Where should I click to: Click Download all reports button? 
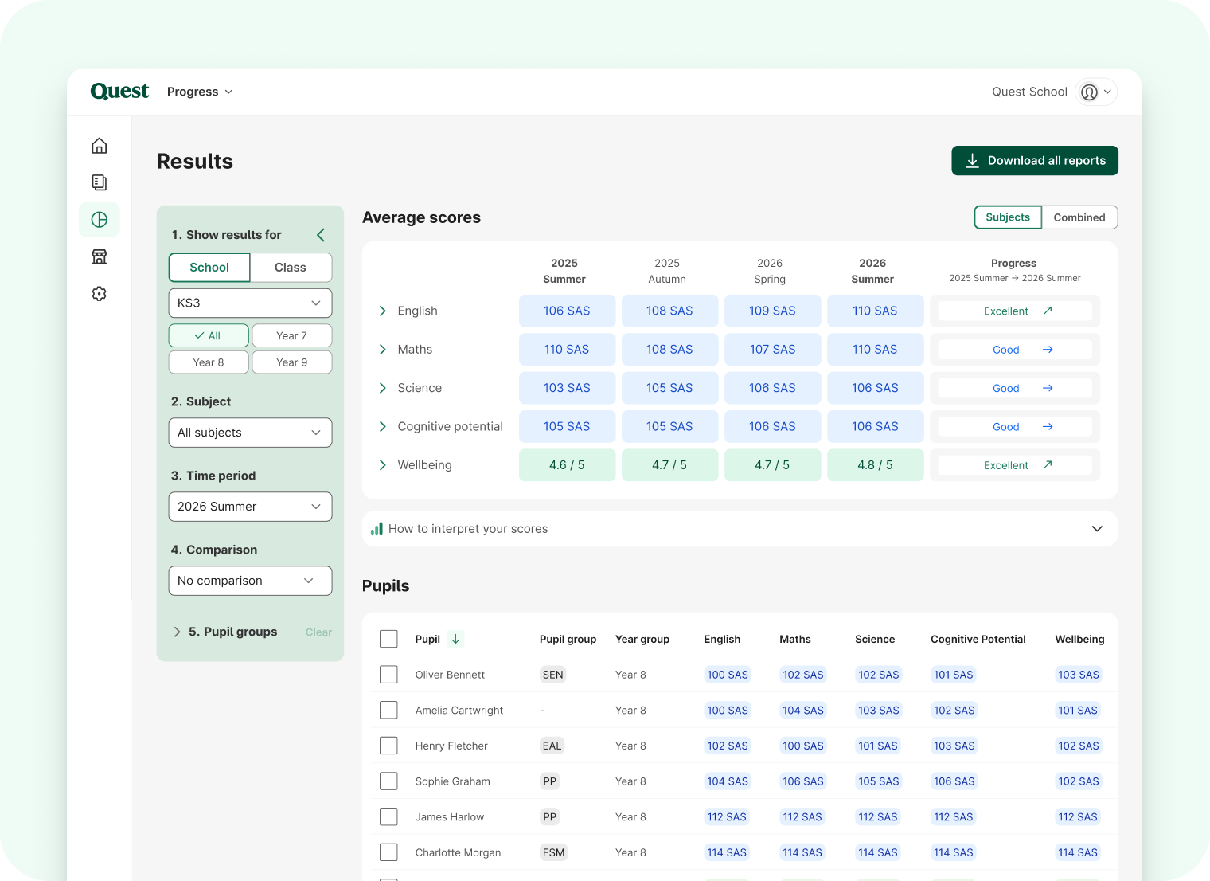pyautogui.click(x=1035, y=161)
